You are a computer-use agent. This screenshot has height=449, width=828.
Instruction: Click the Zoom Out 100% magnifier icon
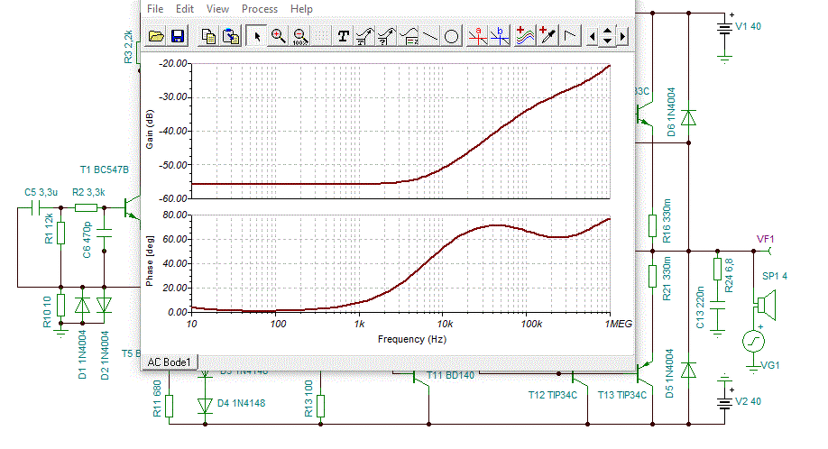tap(300, 36)
